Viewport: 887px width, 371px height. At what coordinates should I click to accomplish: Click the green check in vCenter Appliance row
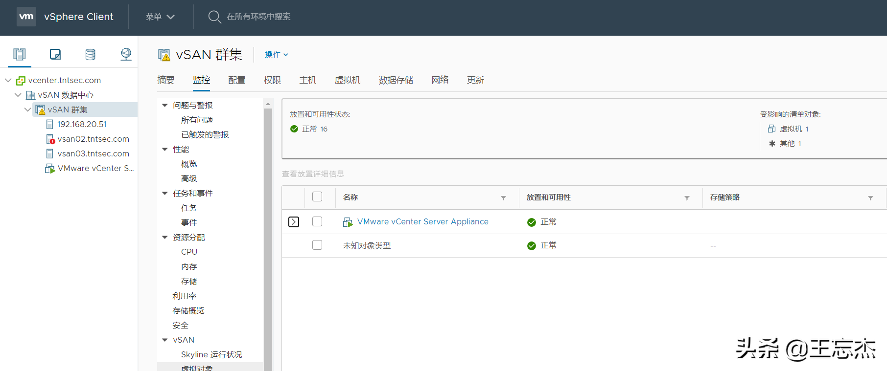click(532, 222)
